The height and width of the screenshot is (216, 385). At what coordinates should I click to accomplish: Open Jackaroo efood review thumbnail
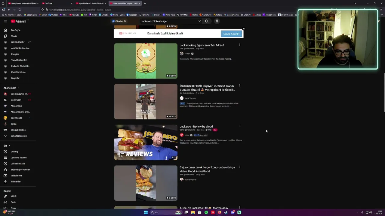tap(146, 142)
